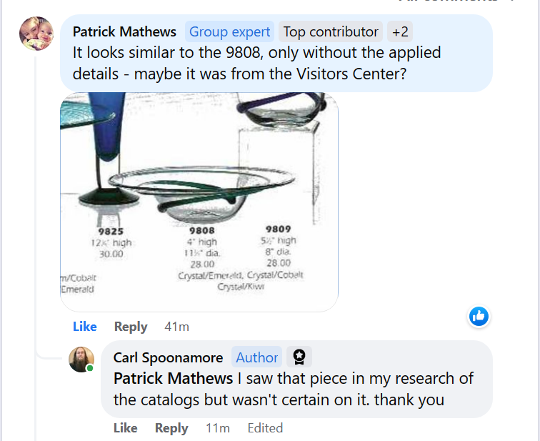Open Carl Spoonamore's profile avatar
Viewport: 540px width, 441px height.
click(81, 359)
